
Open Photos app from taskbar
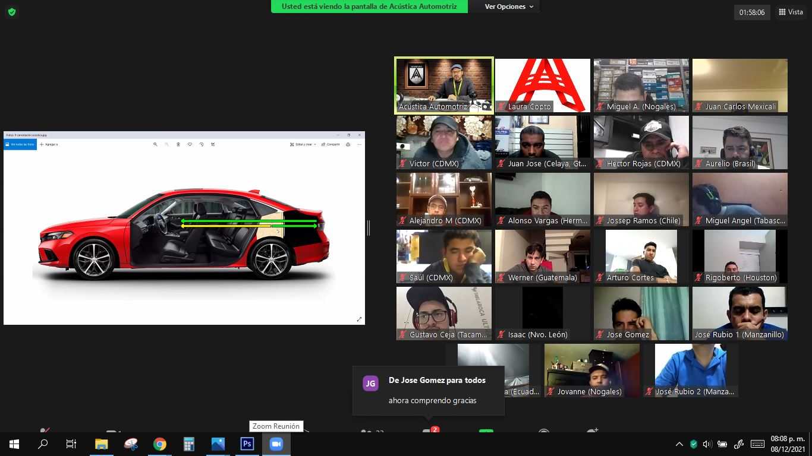[x=218, y=444]
